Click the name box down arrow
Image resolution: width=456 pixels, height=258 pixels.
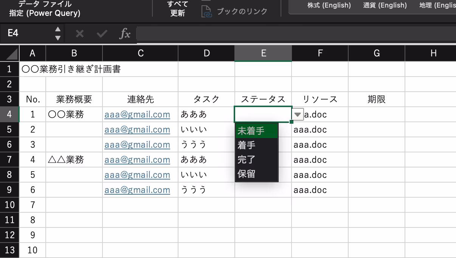coord(57,38)
